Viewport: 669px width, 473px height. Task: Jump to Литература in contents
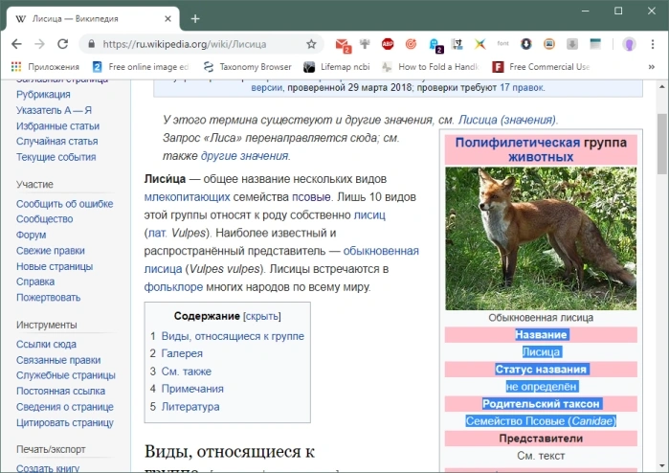[x=190, y=407]
